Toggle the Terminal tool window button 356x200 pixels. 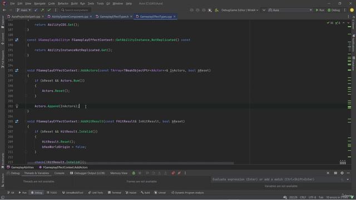pos(115,193)
